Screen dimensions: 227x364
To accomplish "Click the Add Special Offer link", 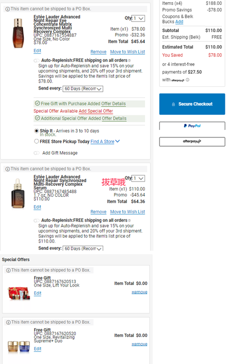I will pos(96,111).
